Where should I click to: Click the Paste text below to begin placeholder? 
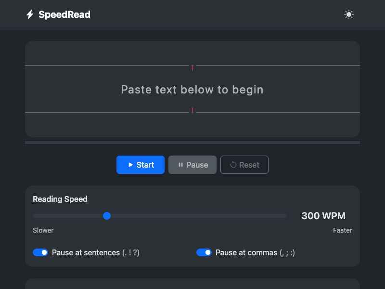point(192,90)
